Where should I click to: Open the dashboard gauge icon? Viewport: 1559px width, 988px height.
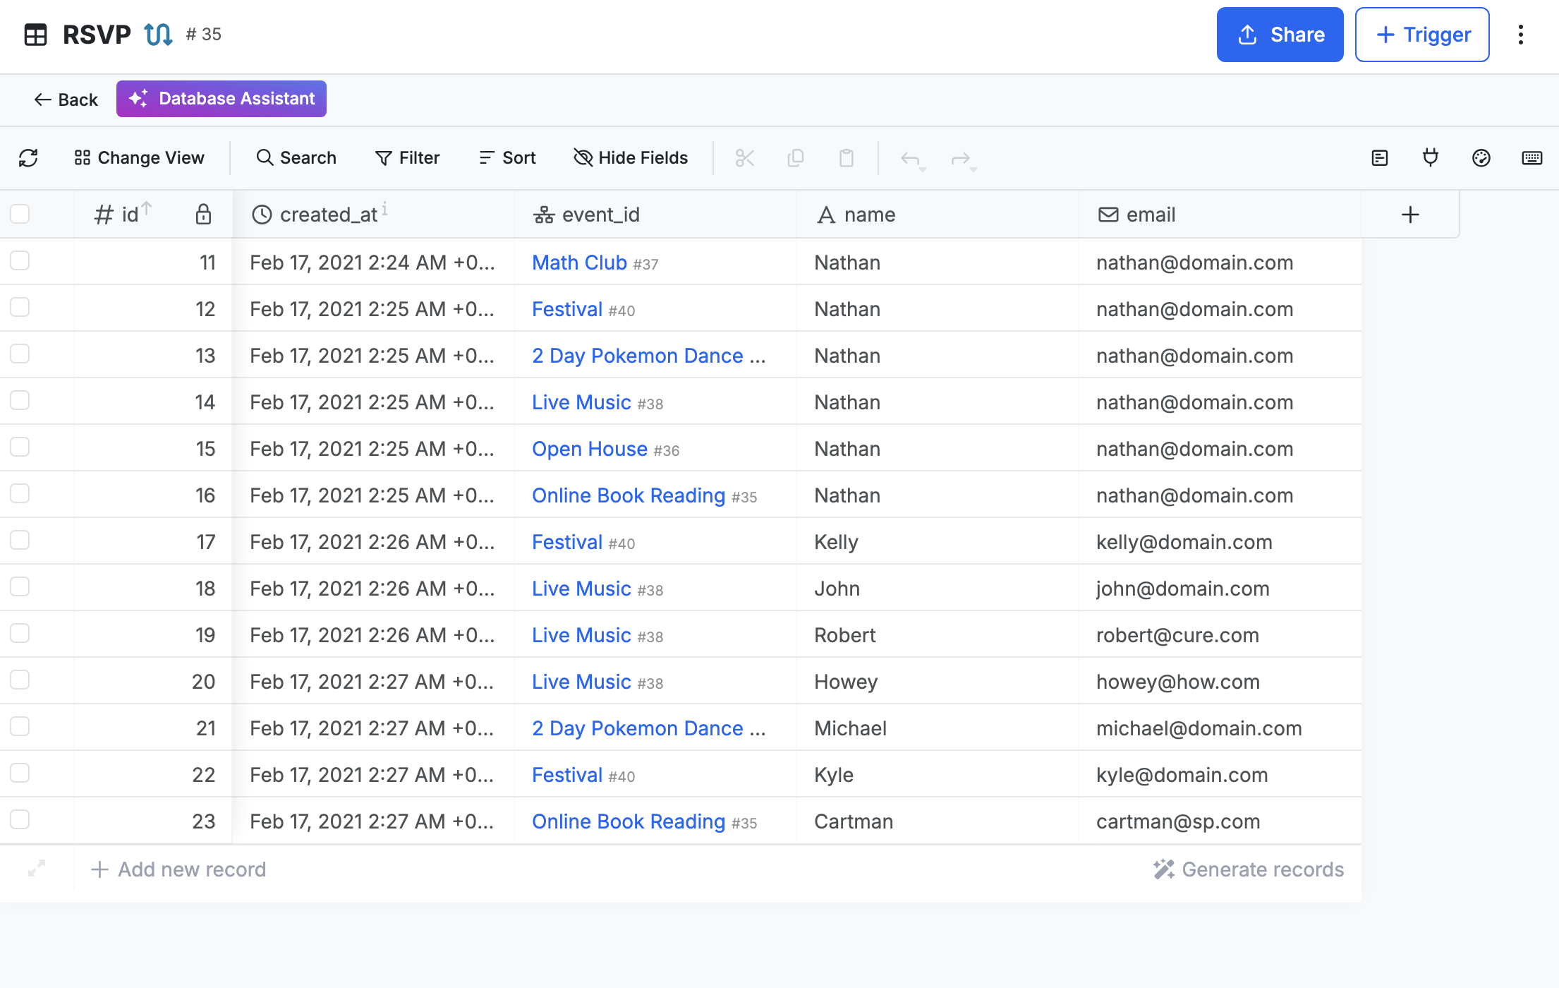(x=1481, y=158)
